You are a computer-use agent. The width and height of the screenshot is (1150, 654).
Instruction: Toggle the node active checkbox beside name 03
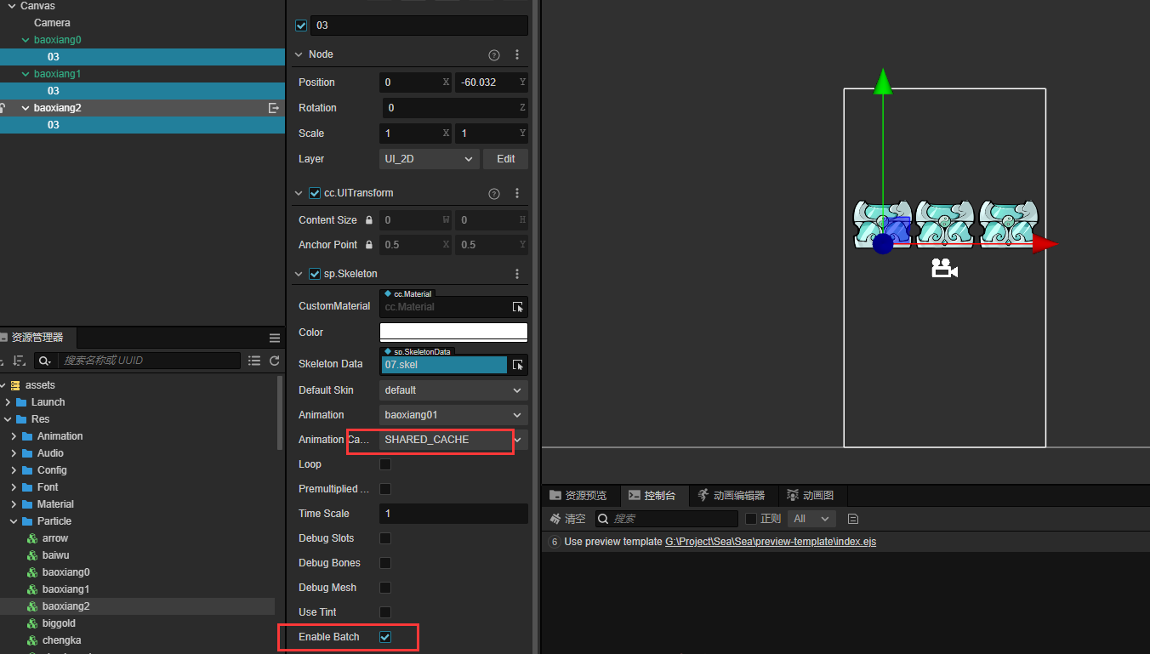pos(301,26)
